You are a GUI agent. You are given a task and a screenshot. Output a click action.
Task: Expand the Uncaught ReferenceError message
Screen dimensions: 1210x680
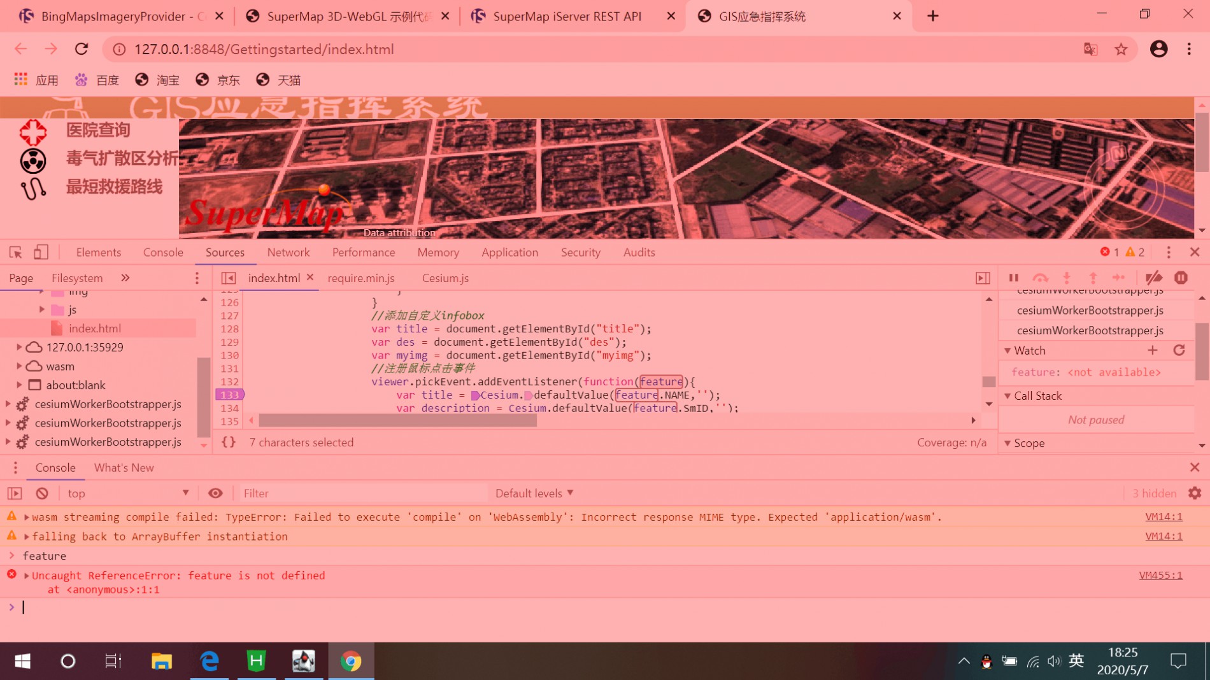pos(27,576)
